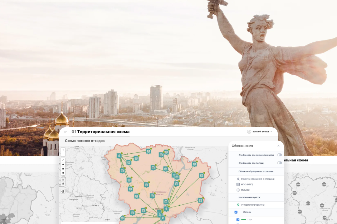Click cluster marker 1014 on right map
337x224 pixels.
[x=300, y=212]
